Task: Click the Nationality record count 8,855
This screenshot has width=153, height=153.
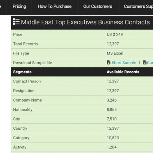Action: (112, 109)
